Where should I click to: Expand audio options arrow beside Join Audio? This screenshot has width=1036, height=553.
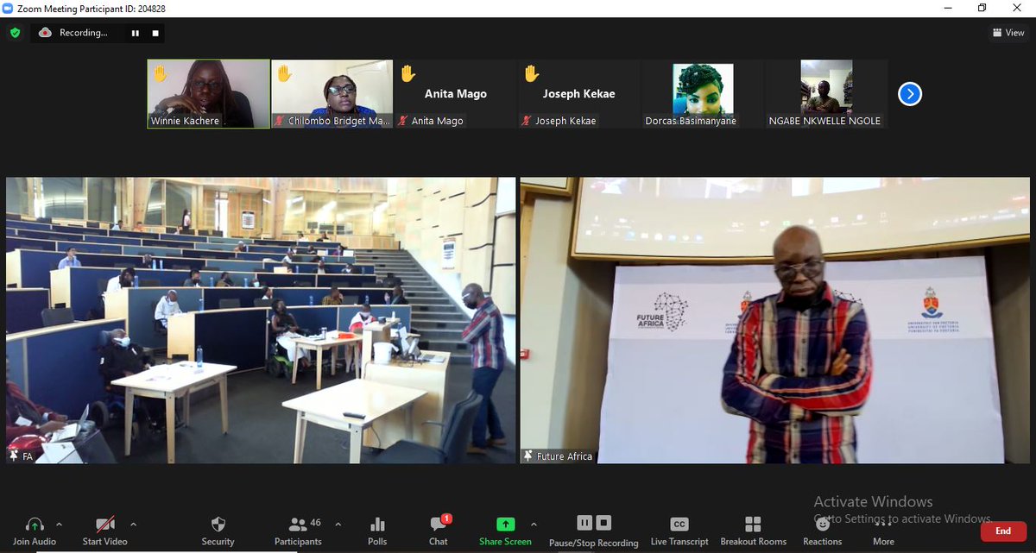pyautogui.click(x=59, y=524)
